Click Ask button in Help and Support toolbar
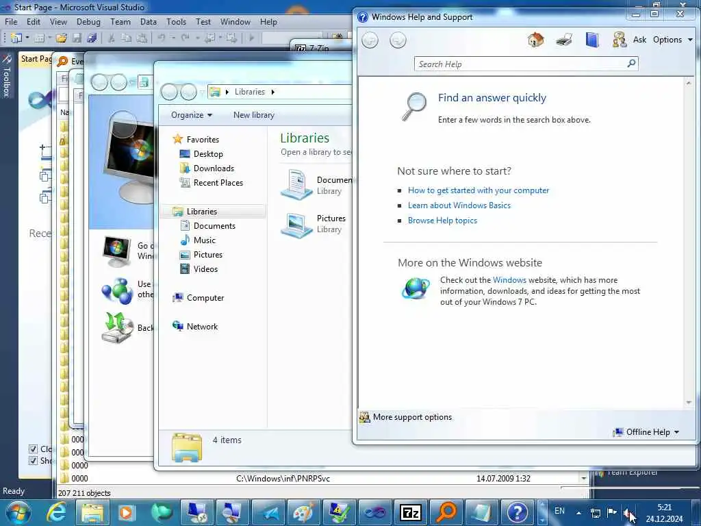Viewport: 701px width, 526px height. (x=639, y=40)
